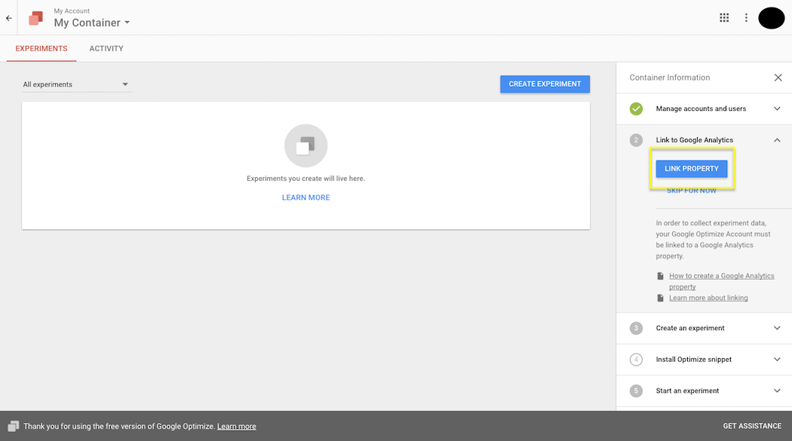792x441 pixels.
Task: Click the Manage accounts and users title
Action: coord(701,109)
